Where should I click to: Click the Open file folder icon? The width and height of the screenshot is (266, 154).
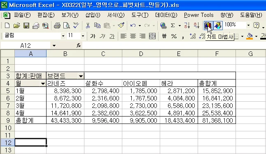pyautogui.click(x=16, y=26)
